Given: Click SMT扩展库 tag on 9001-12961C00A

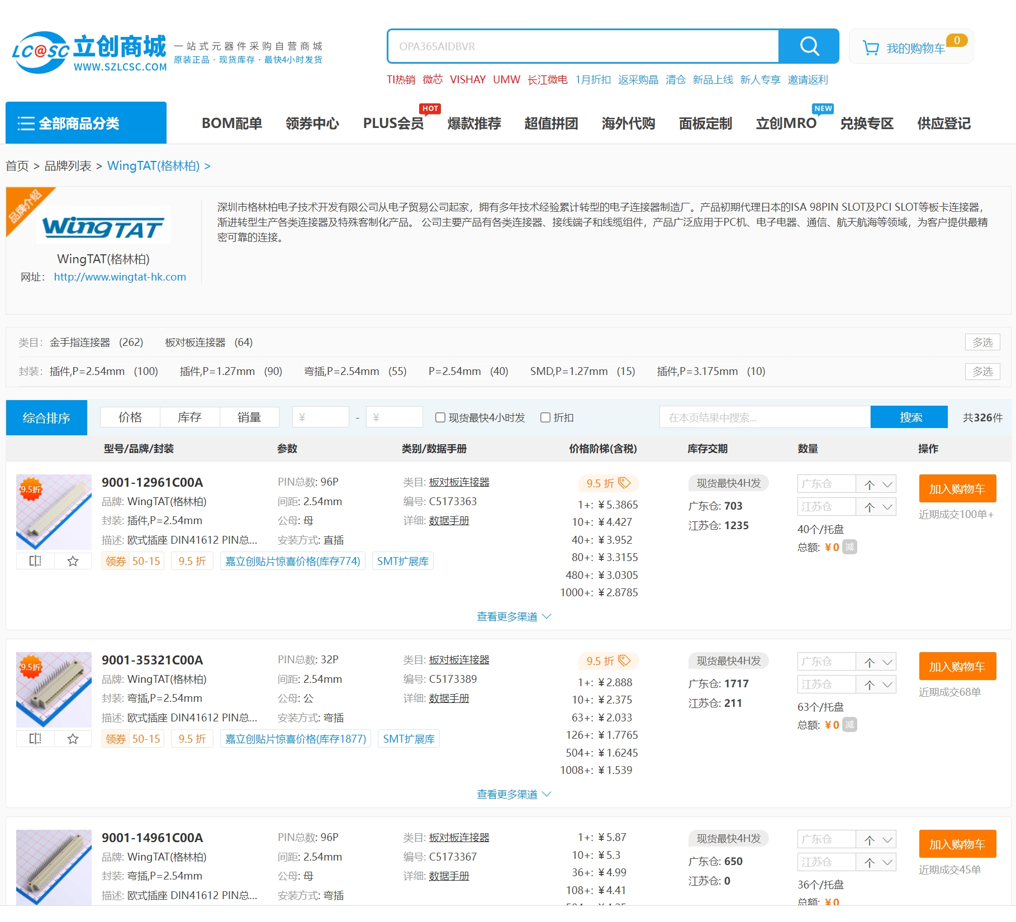Looking at the screenshot, I should (x=403, y=561).
